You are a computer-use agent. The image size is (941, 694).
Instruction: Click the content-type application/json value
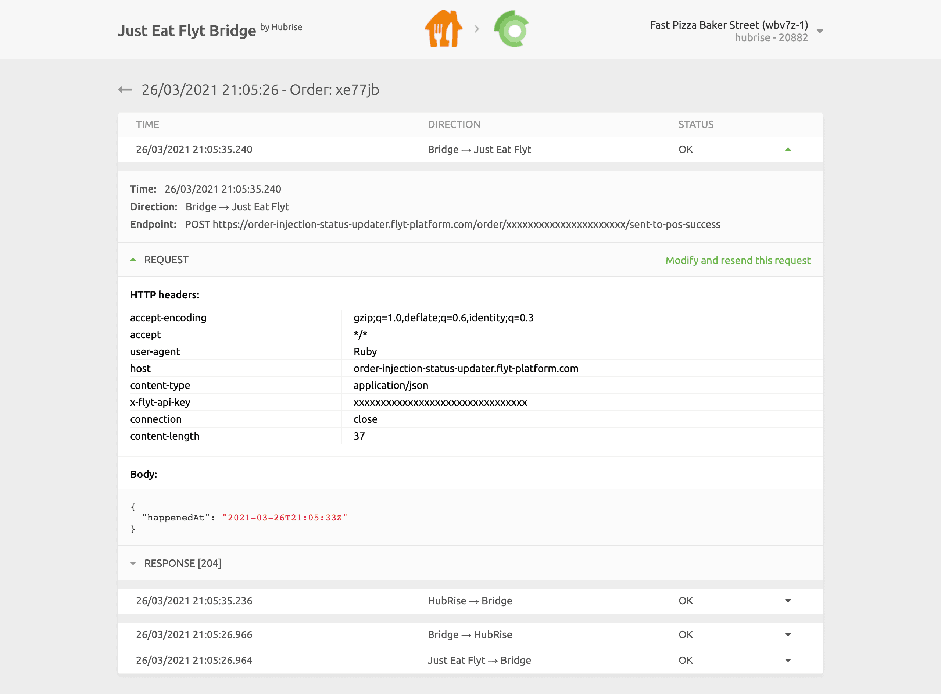click(391, 385)
